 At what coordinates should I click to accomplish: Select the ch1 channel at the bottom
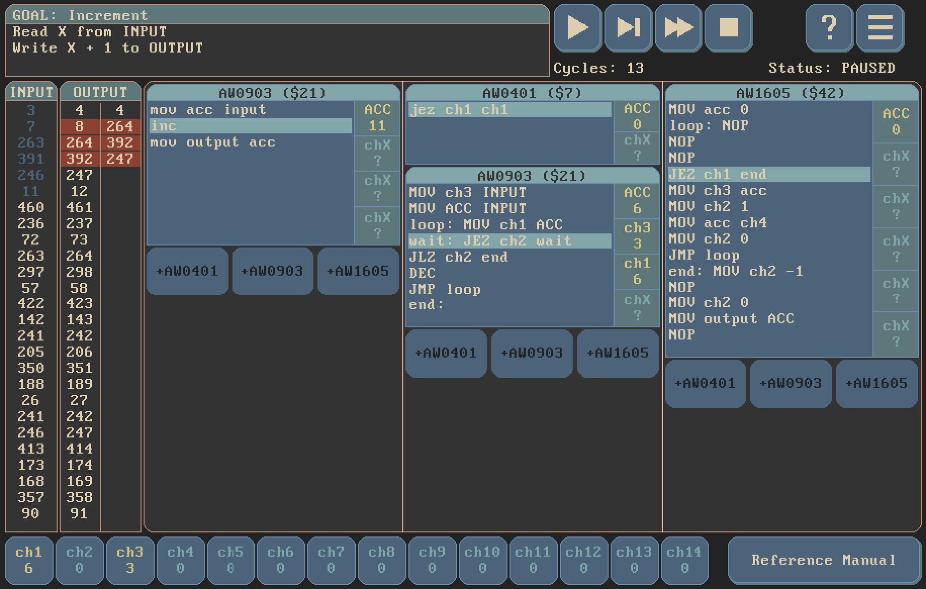coord(29,560)
